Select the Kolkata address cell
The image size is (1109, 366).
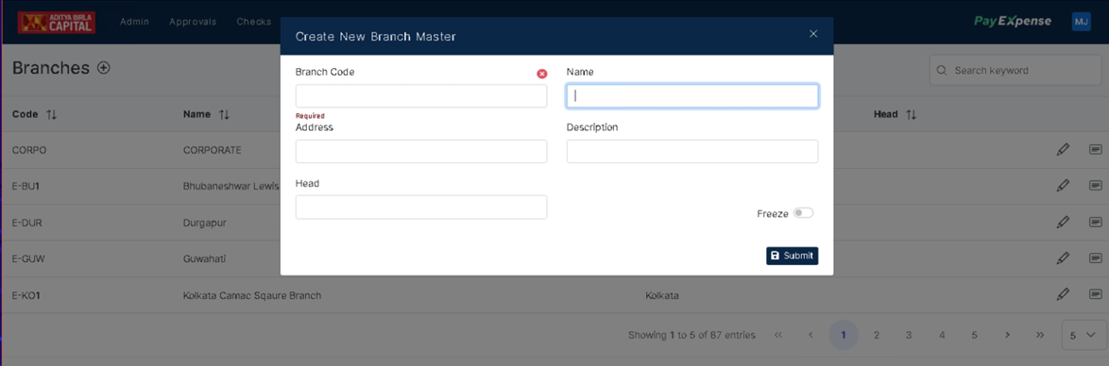[x=662, y=295]
